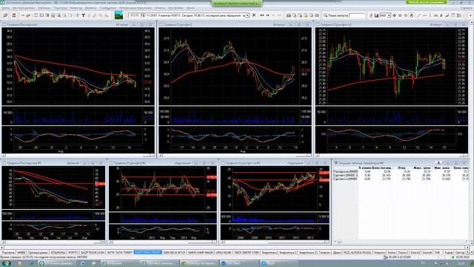
Task: Click the green shared desktop notification banner
Action: 237,3
